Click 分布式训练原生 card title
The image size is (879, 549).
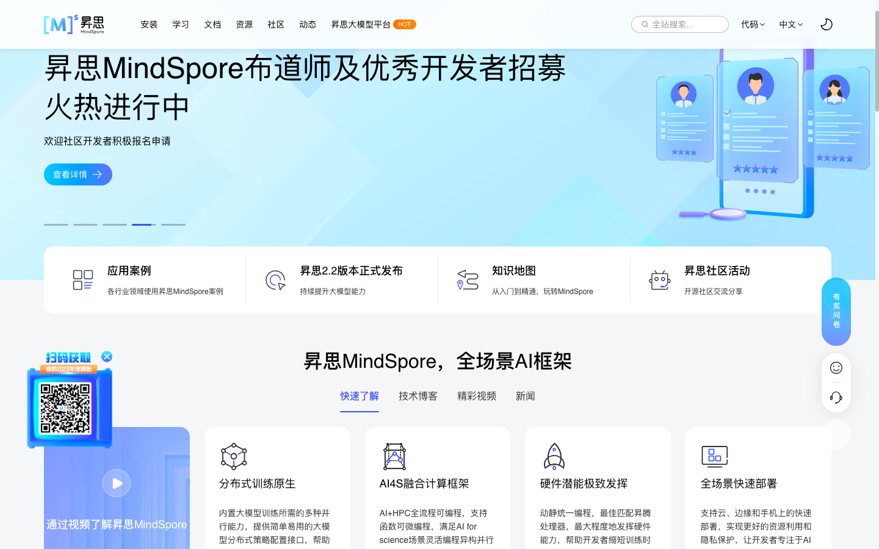tap(257, 484)
